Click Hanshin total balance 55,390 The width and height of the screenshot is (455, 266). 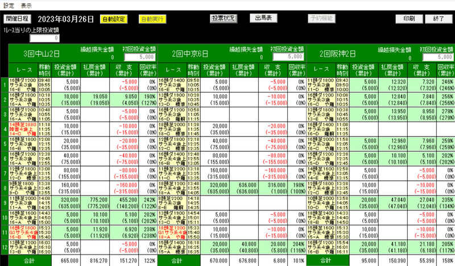[422, 261]
